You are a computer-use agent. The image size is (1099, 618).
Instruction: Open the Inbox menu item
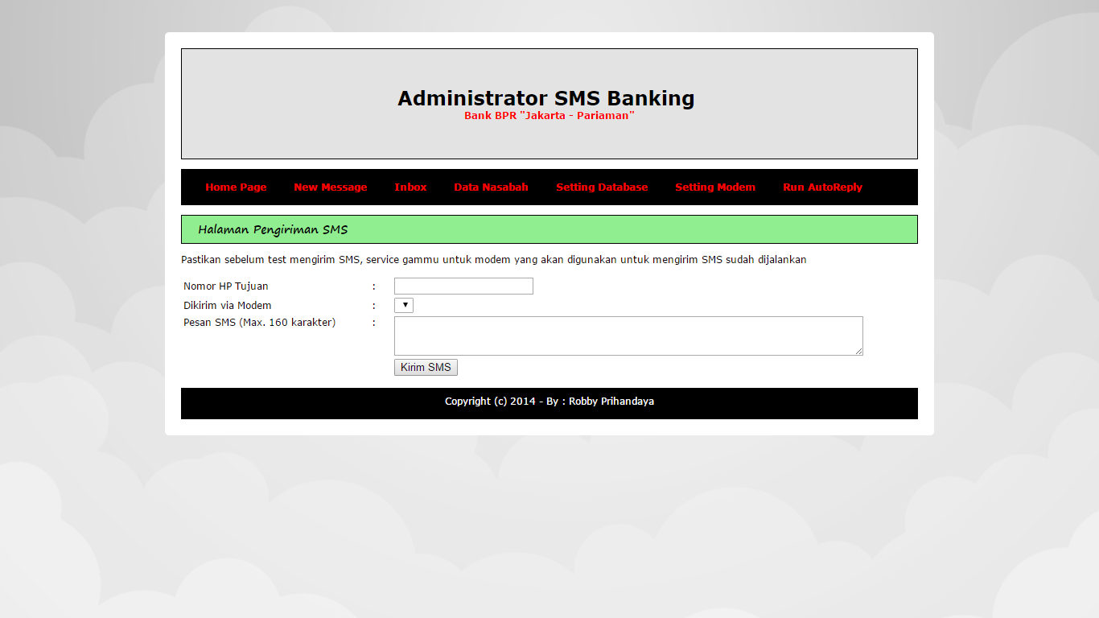tap(410, 187)
